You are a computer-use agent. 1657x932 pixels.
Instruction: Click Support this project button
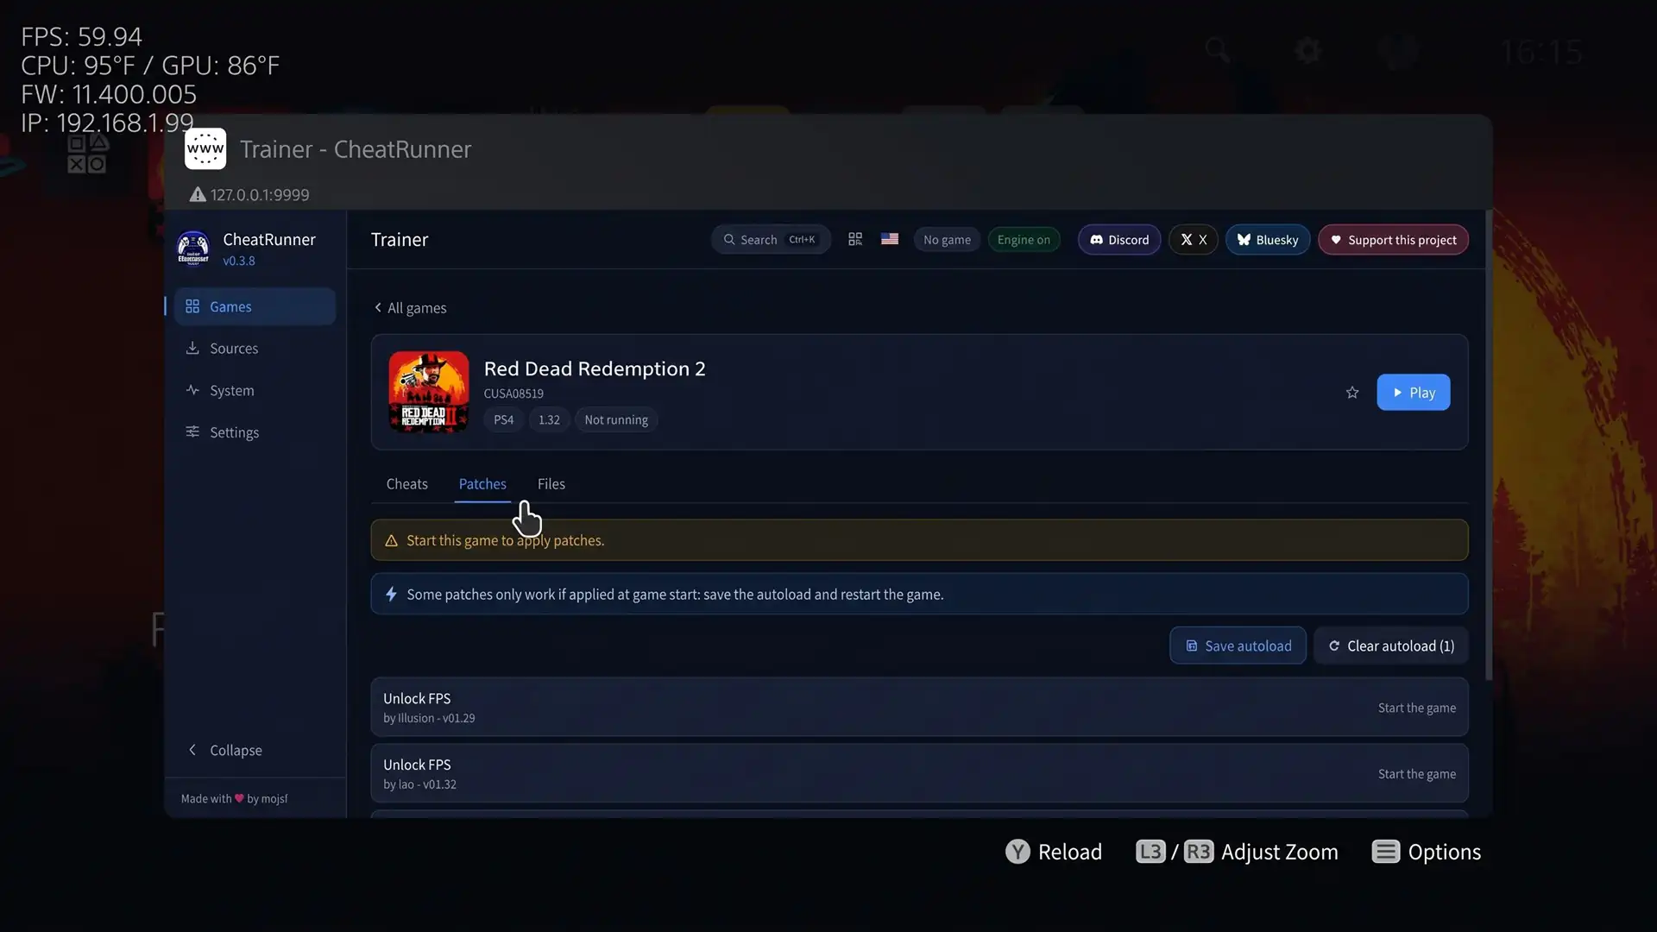(1393, 240)
